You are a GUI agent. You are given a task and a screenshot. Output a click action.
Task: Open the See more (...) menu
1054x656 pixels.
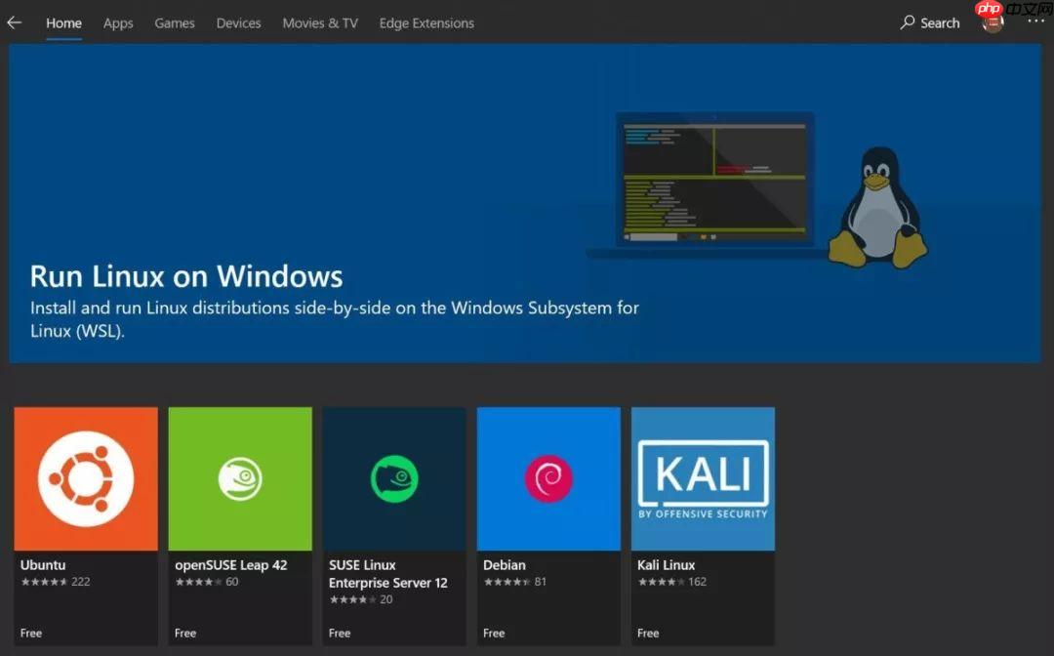tap(1036, 22)
